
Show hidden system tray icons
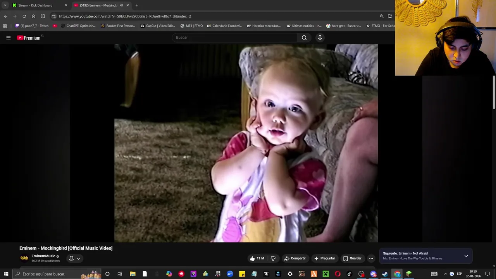tap(445, 274)
